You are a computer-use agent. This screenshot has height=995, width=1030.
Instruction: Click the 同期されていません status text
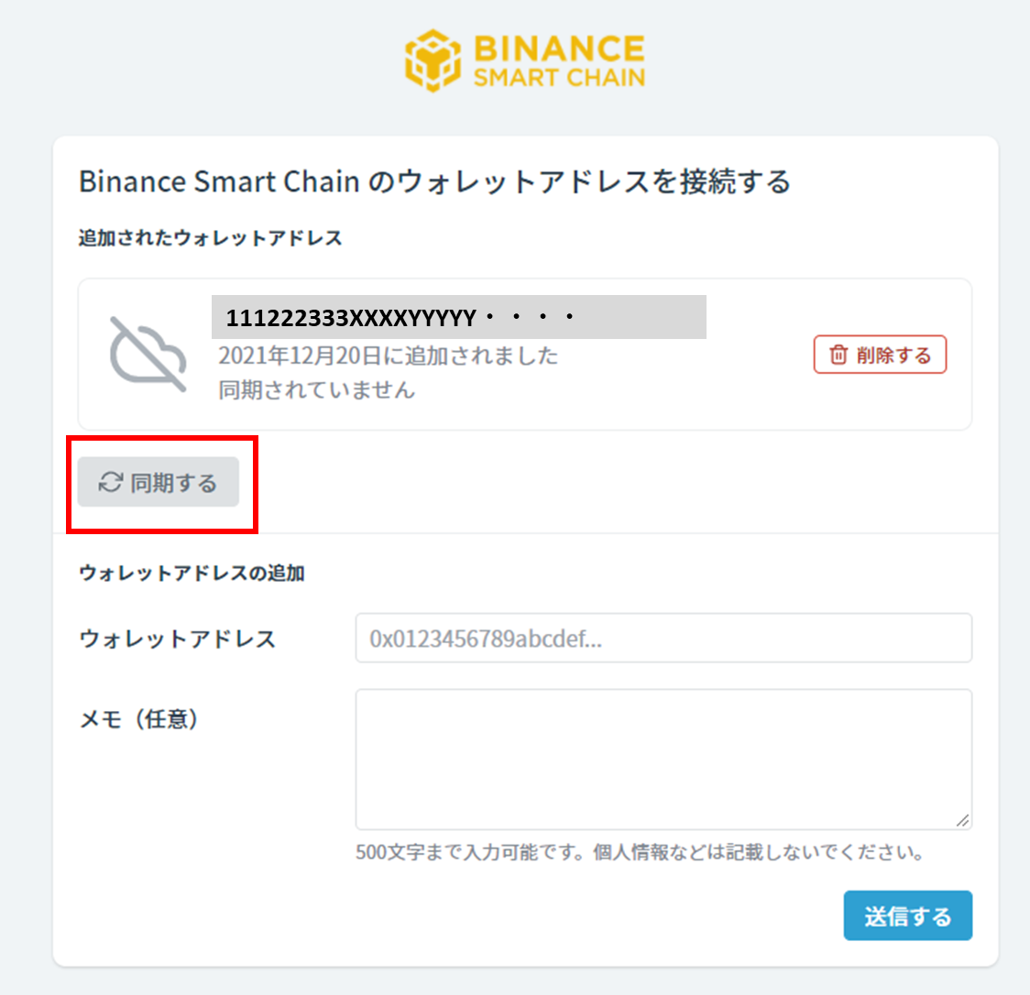317,390
